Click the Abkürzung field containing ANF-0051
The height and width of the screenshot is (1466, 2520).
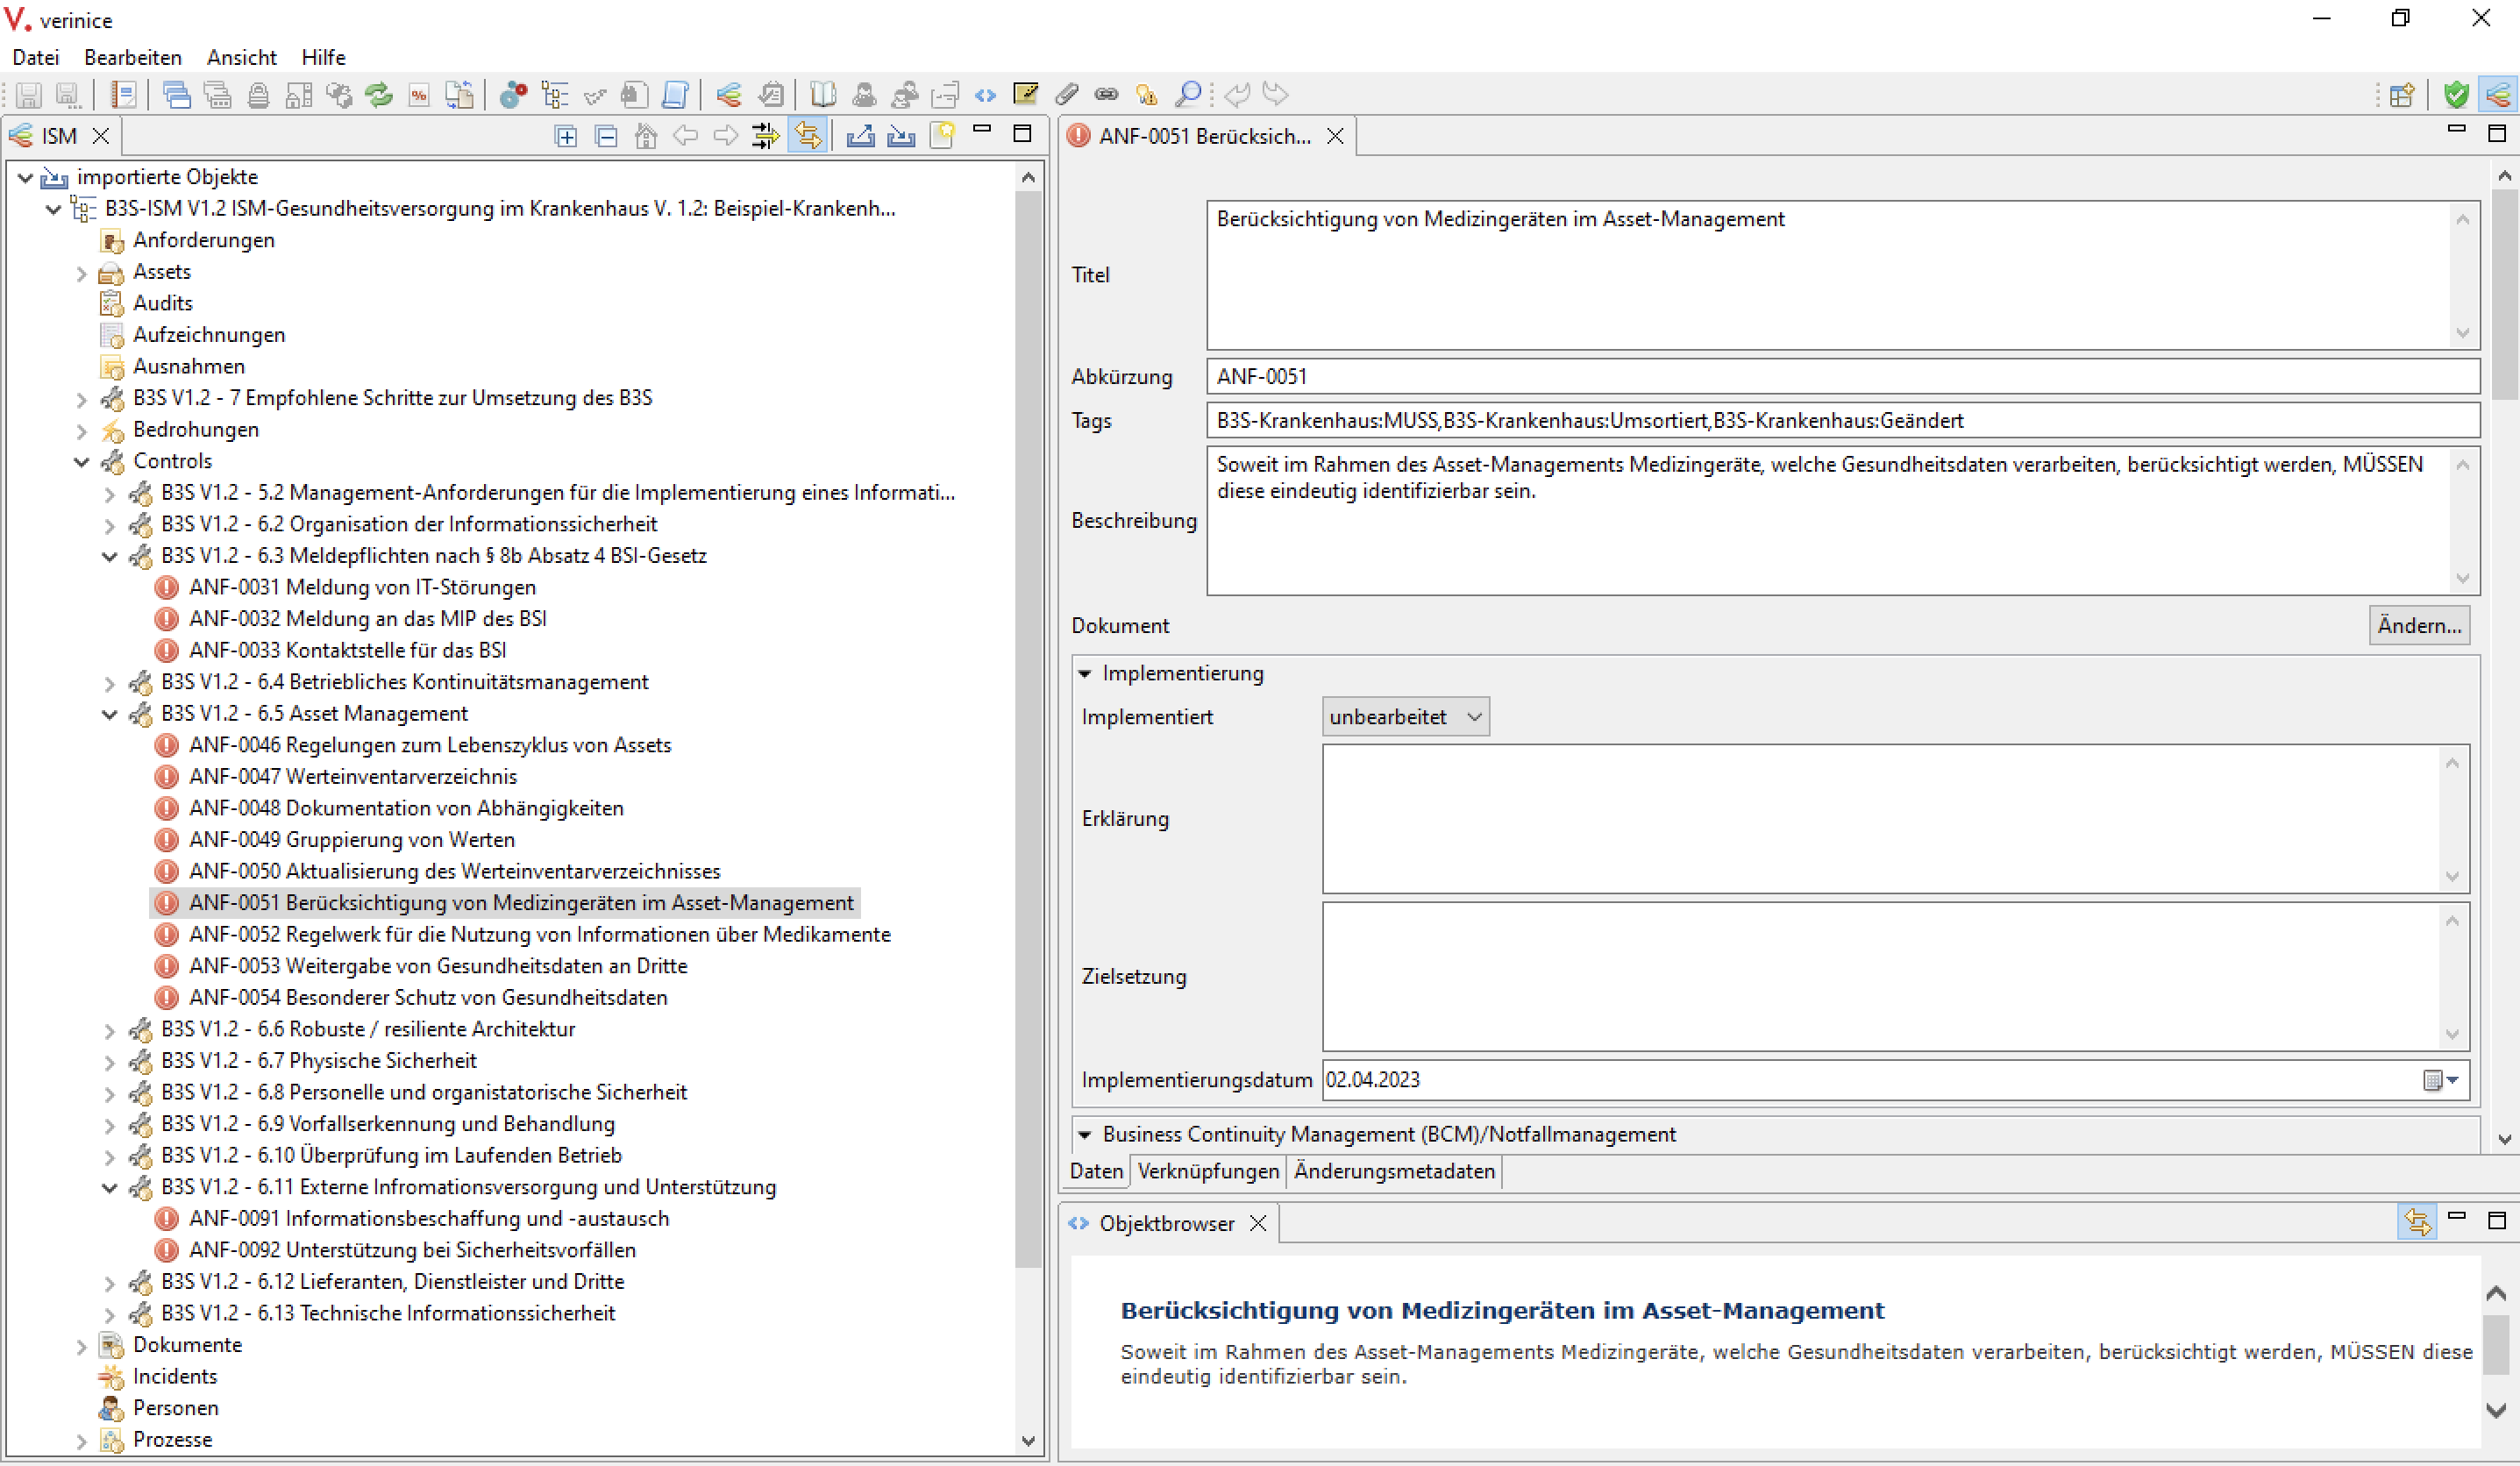(x=1842, y=377)
